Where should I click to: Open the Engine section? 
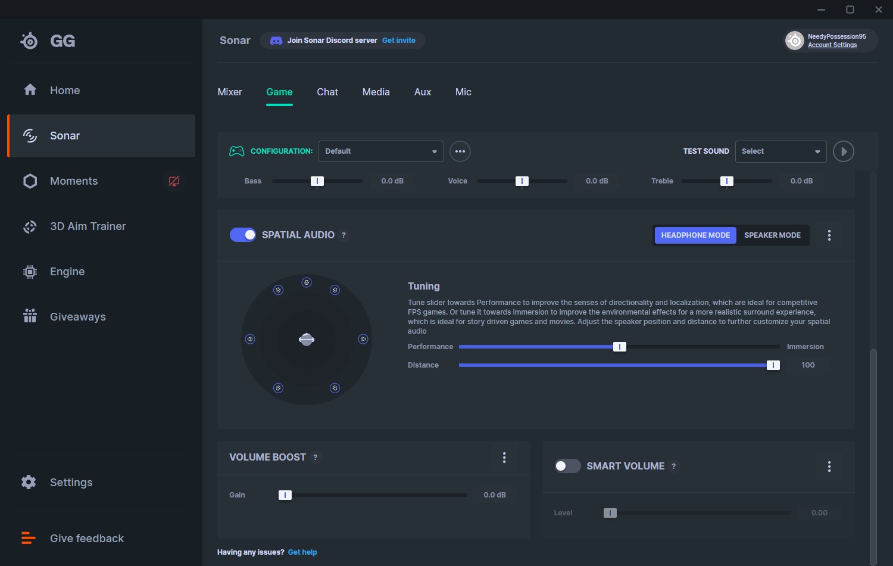101,271
